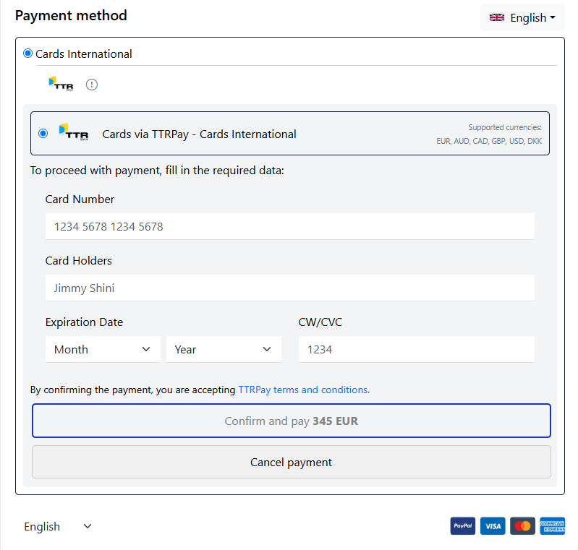Click the Card Holders name field
Image resolution: width=578 pixels, height=550 pixels.
(290, 288)
